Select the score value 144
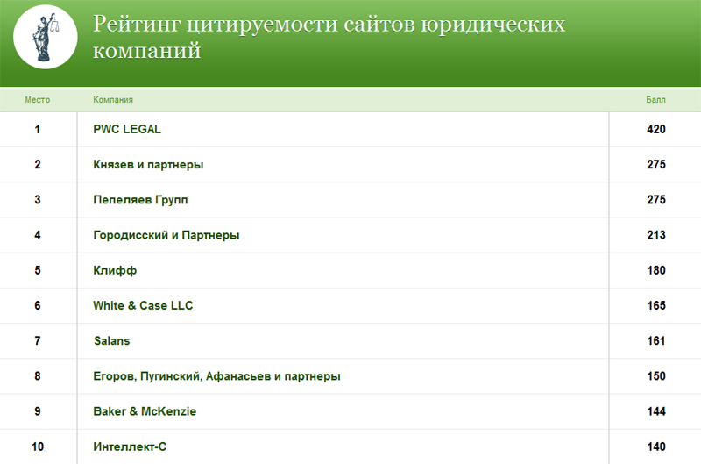Viewport: 701px width, 464px height. [x=656, y=411]
